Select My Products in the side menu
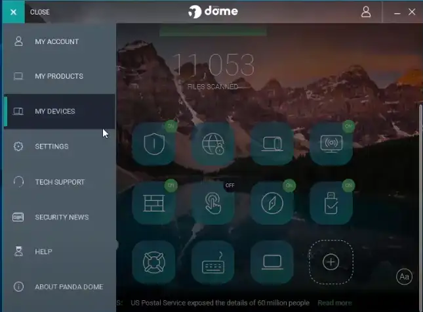Image resolution: width=423 pixels, height=312 pixels. pos(58,76)
